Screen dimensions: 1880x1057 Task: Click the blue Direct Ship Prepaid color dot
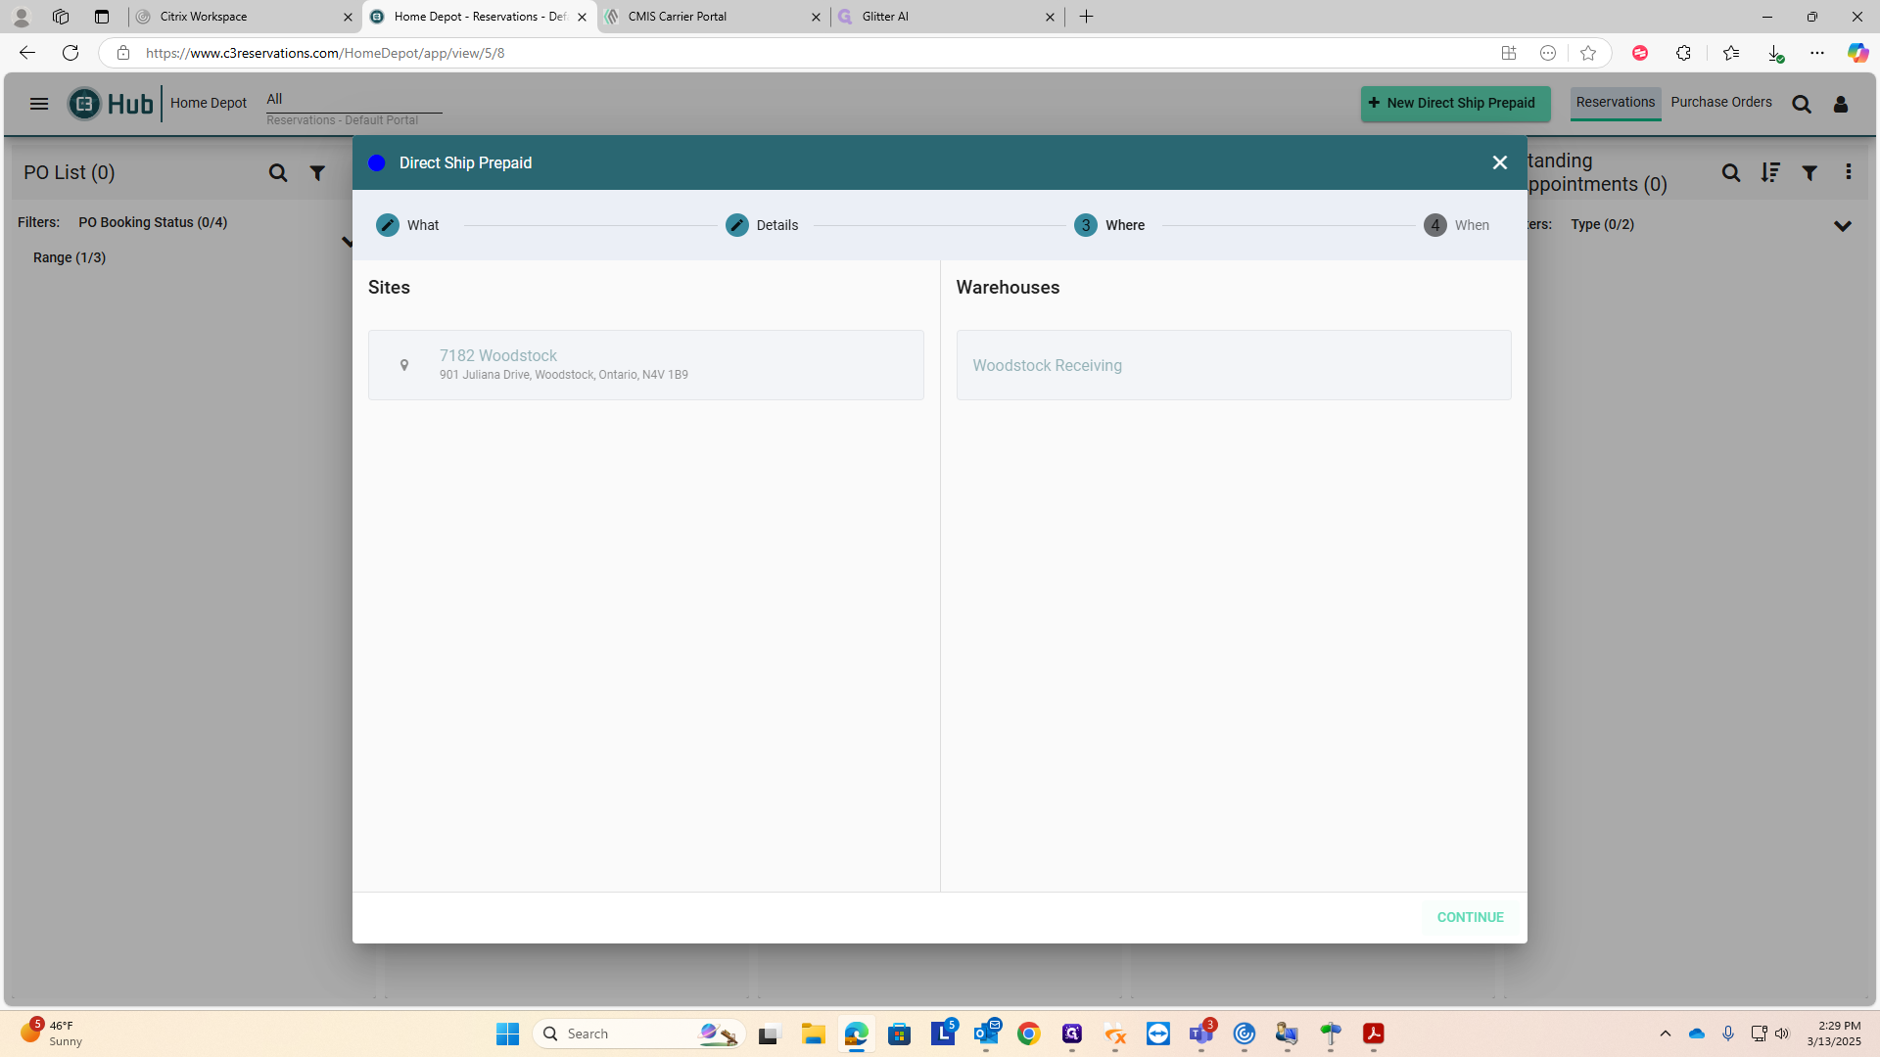pyautogui.click(x=376, y=163)
